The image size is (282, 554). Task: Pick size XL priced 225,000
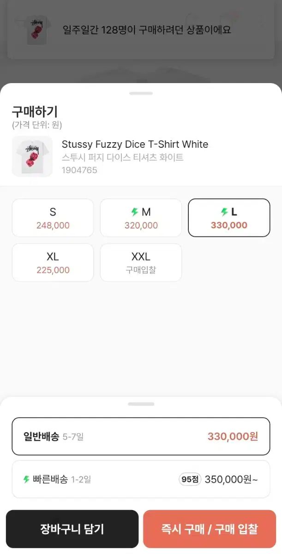point(53,263)
